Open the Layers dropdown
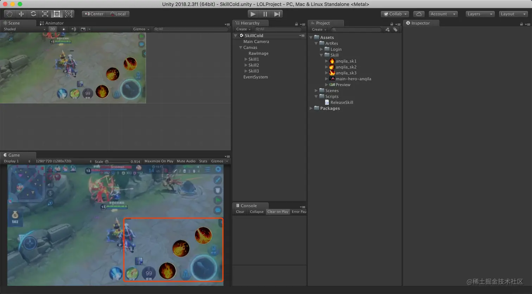The height and width of the screenshot is (294, 532). (480, 14)
